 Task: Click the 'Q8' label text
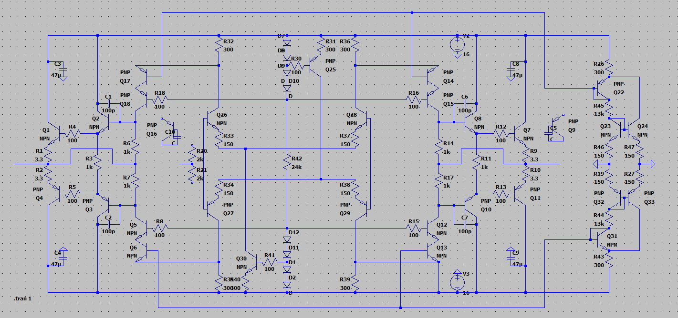pyautogui.click(x=478, y=119)
